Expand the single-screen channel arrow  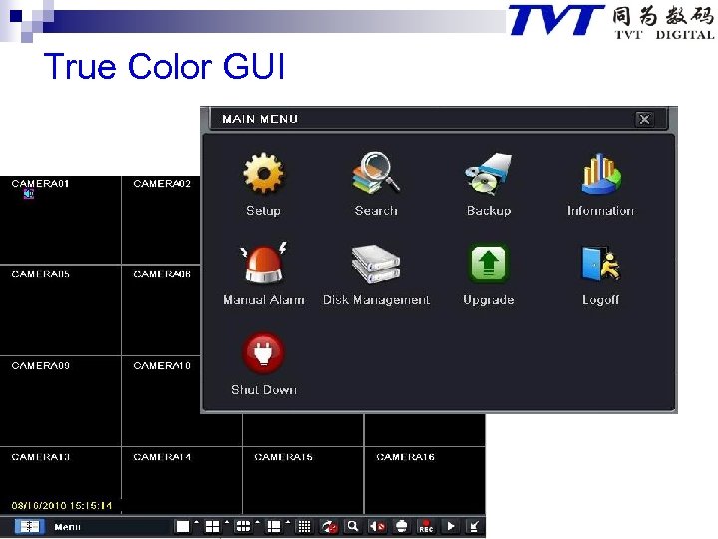pos(197,522)
